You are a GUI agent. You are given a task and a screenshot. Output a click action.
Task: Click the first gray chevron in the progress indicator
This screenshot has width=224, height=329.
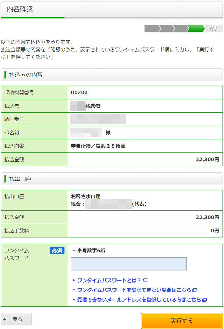click(x=152, y=28)
